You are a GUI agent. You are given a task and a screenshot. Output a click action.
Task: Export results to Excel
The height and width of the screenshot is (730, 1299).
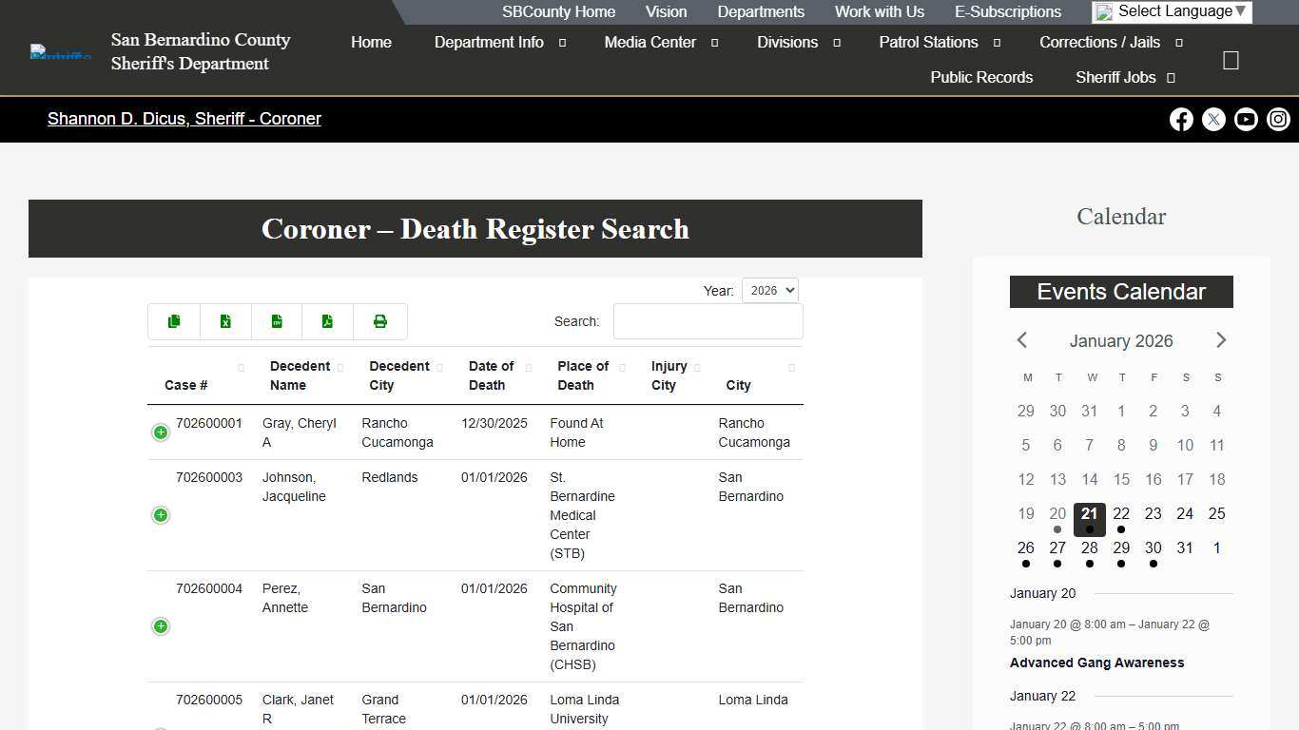pos(225,321)
